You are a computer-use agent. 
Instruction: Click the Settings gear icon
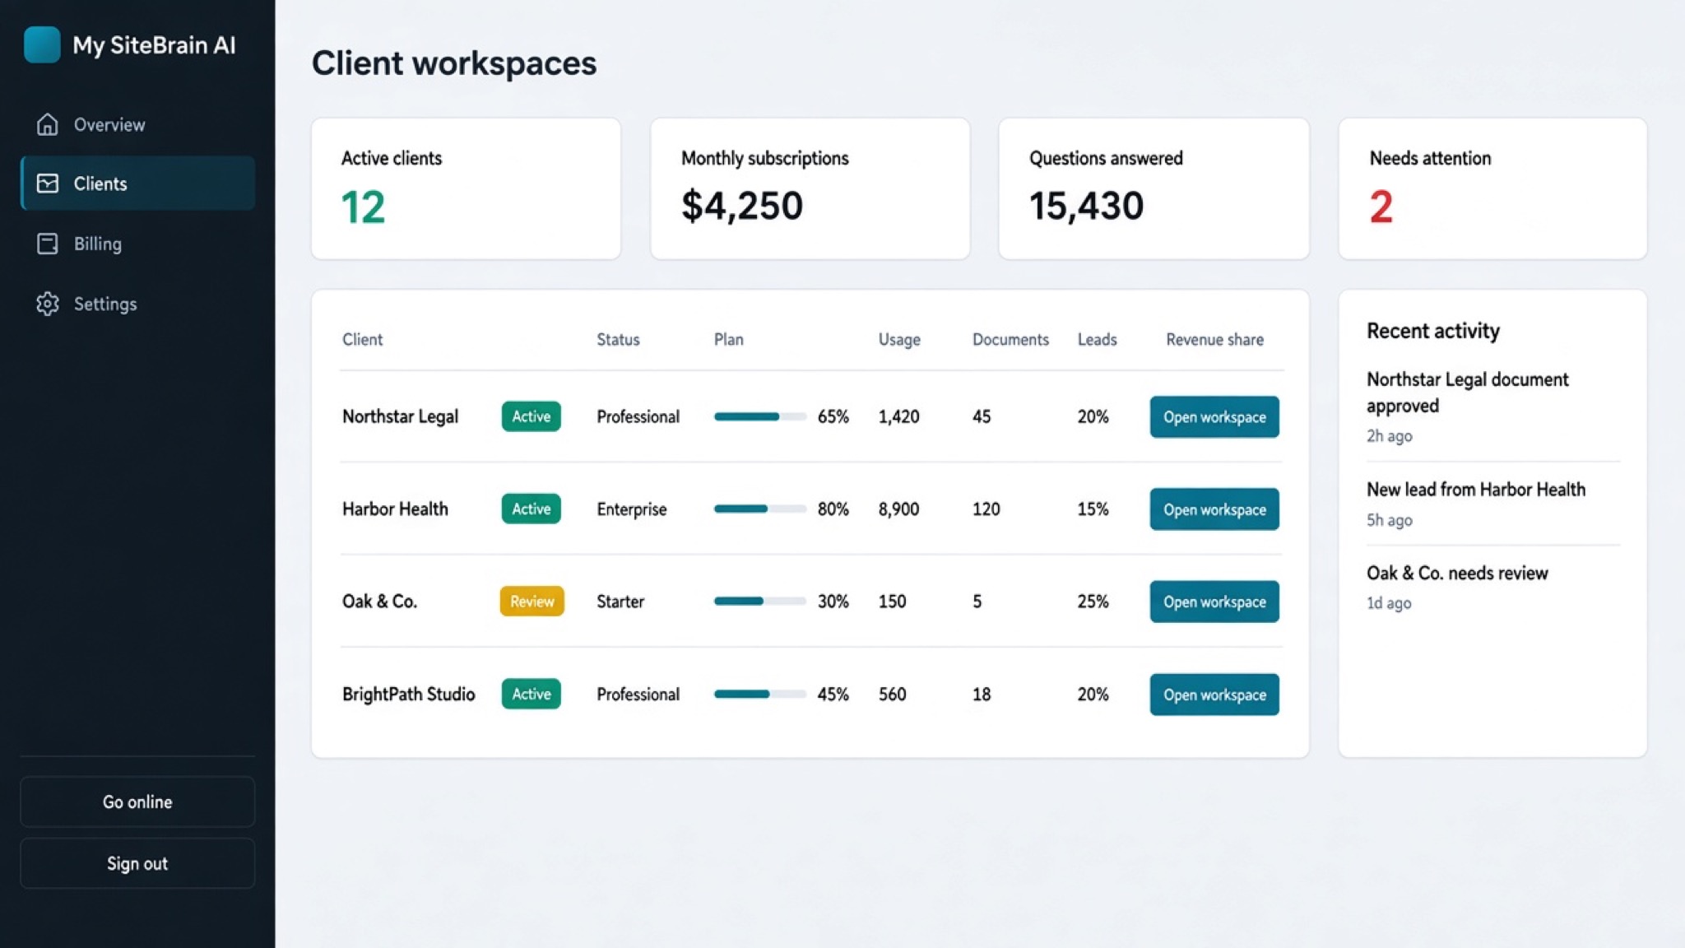pos(48,304)
